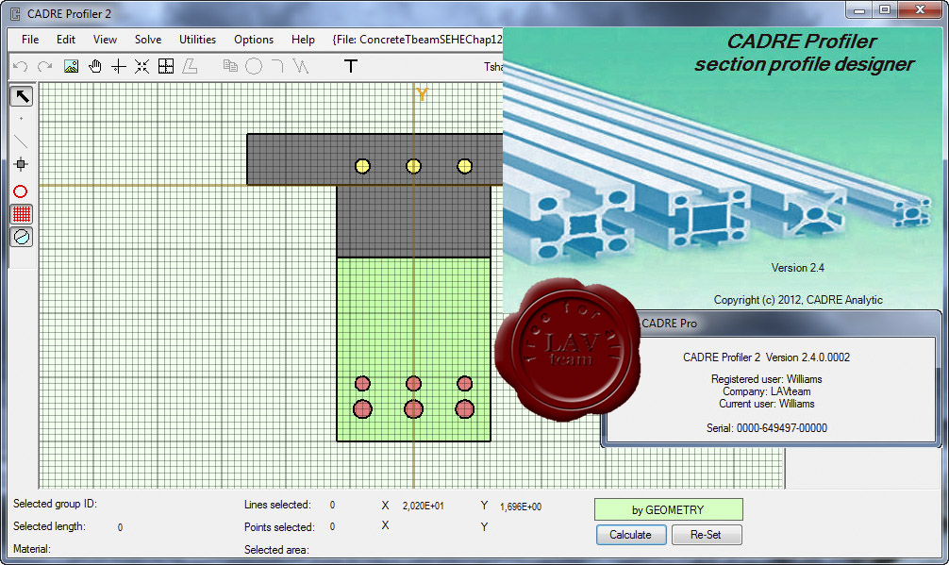Click the lower-middle large red rebar circle
This screenshot has height=565, width=949.
click(x=413, y=409)
